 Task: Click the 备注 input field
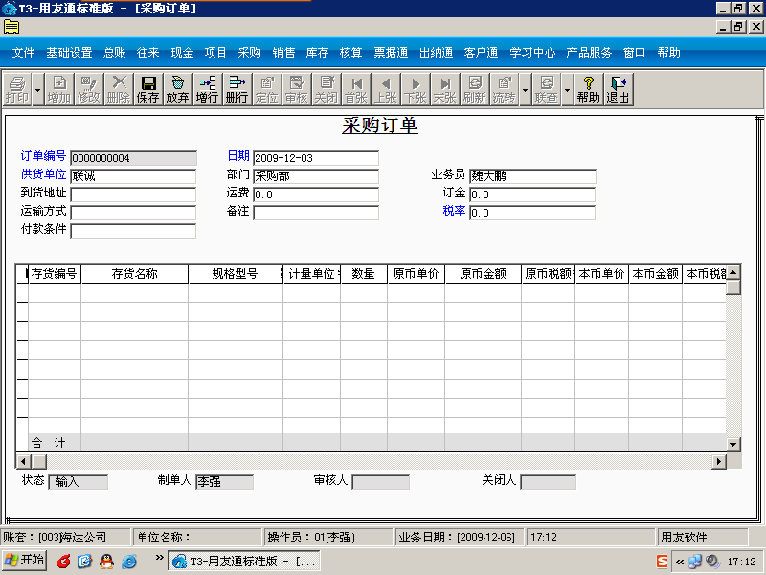pyautogui.click(x=316, y=213)
